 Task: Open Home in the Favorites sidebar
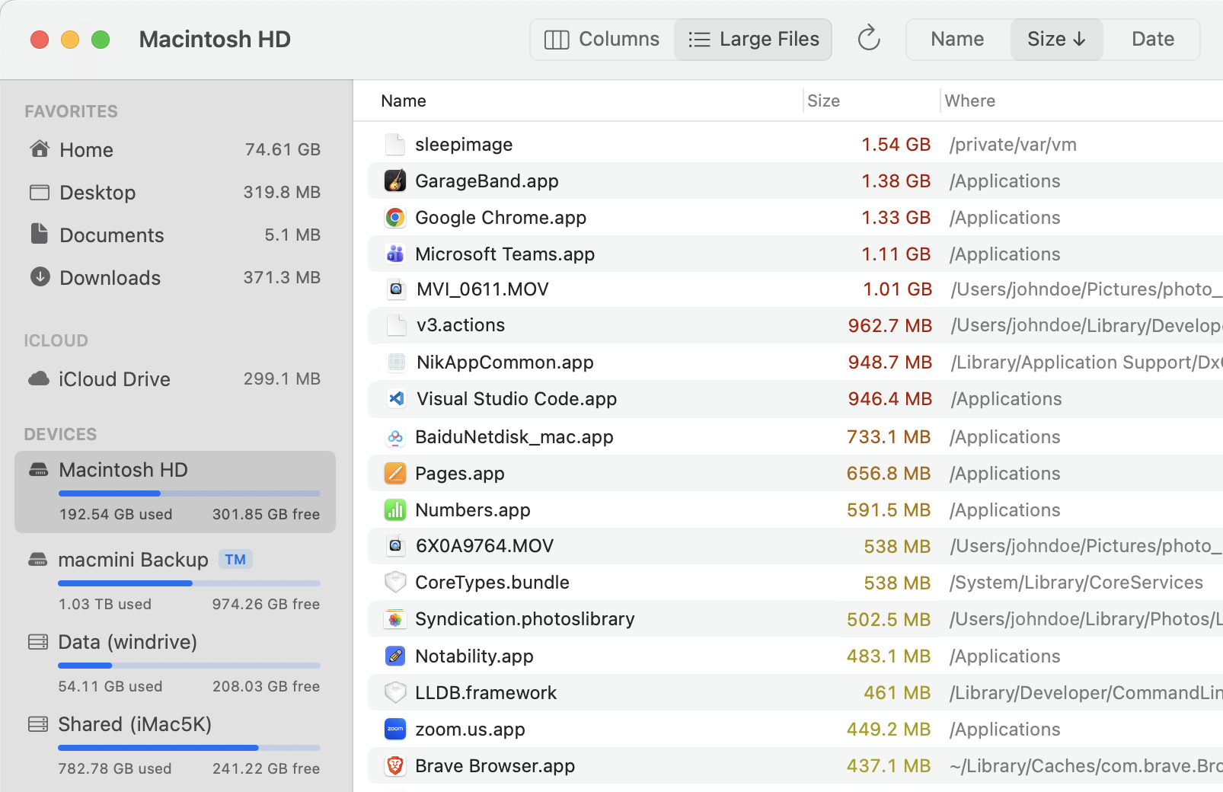tap(175, 149)
